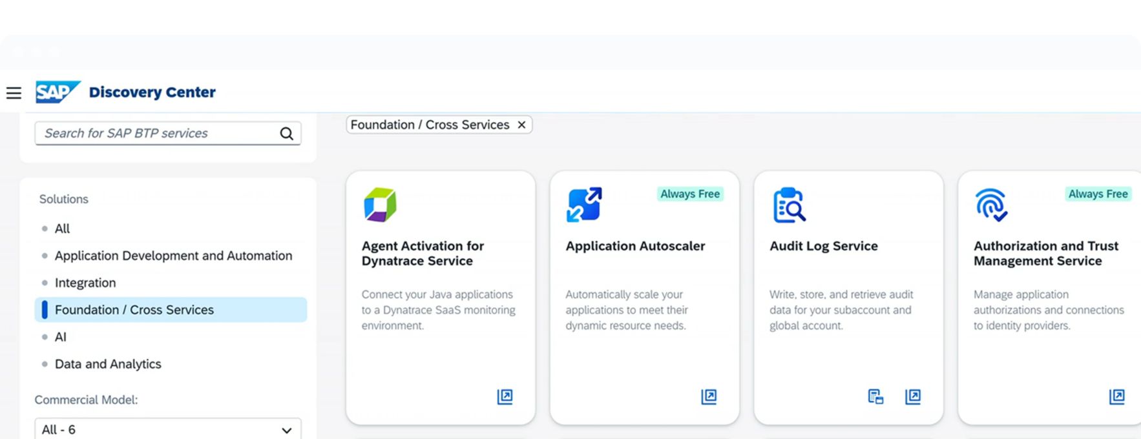The height and width of the screenshot is (439, 1141).
Task: Open the Commercial Model dropdown
Action: [168, 429]
